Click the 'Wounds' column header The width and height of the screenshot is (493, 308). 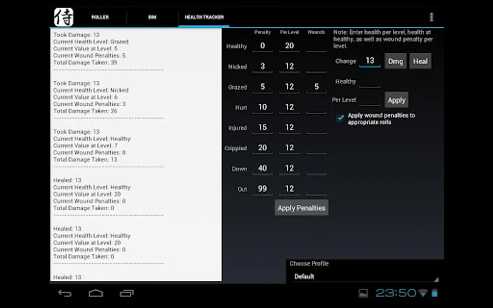tap(316, 32)
